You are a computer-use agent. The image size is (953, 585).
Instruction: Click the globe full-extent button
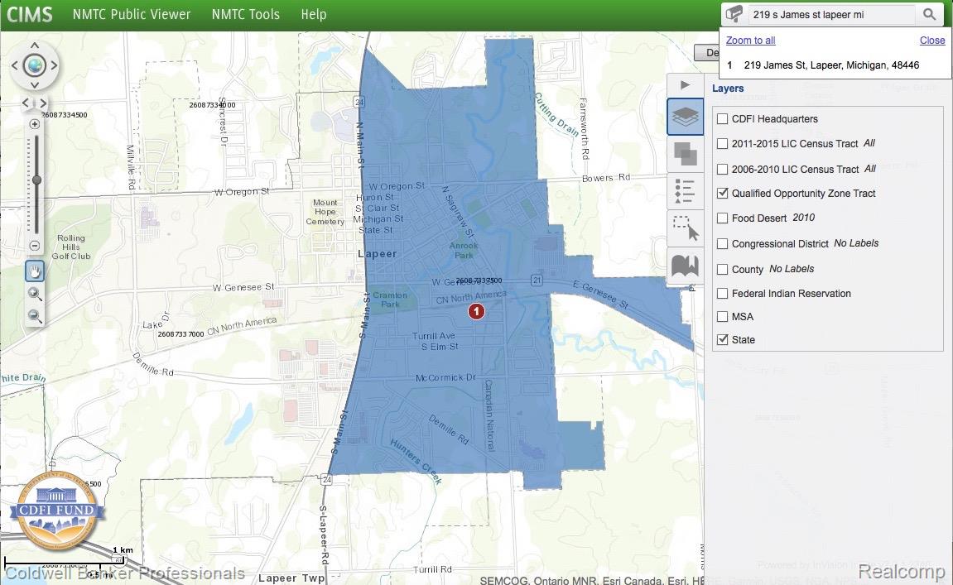point(34,65)
